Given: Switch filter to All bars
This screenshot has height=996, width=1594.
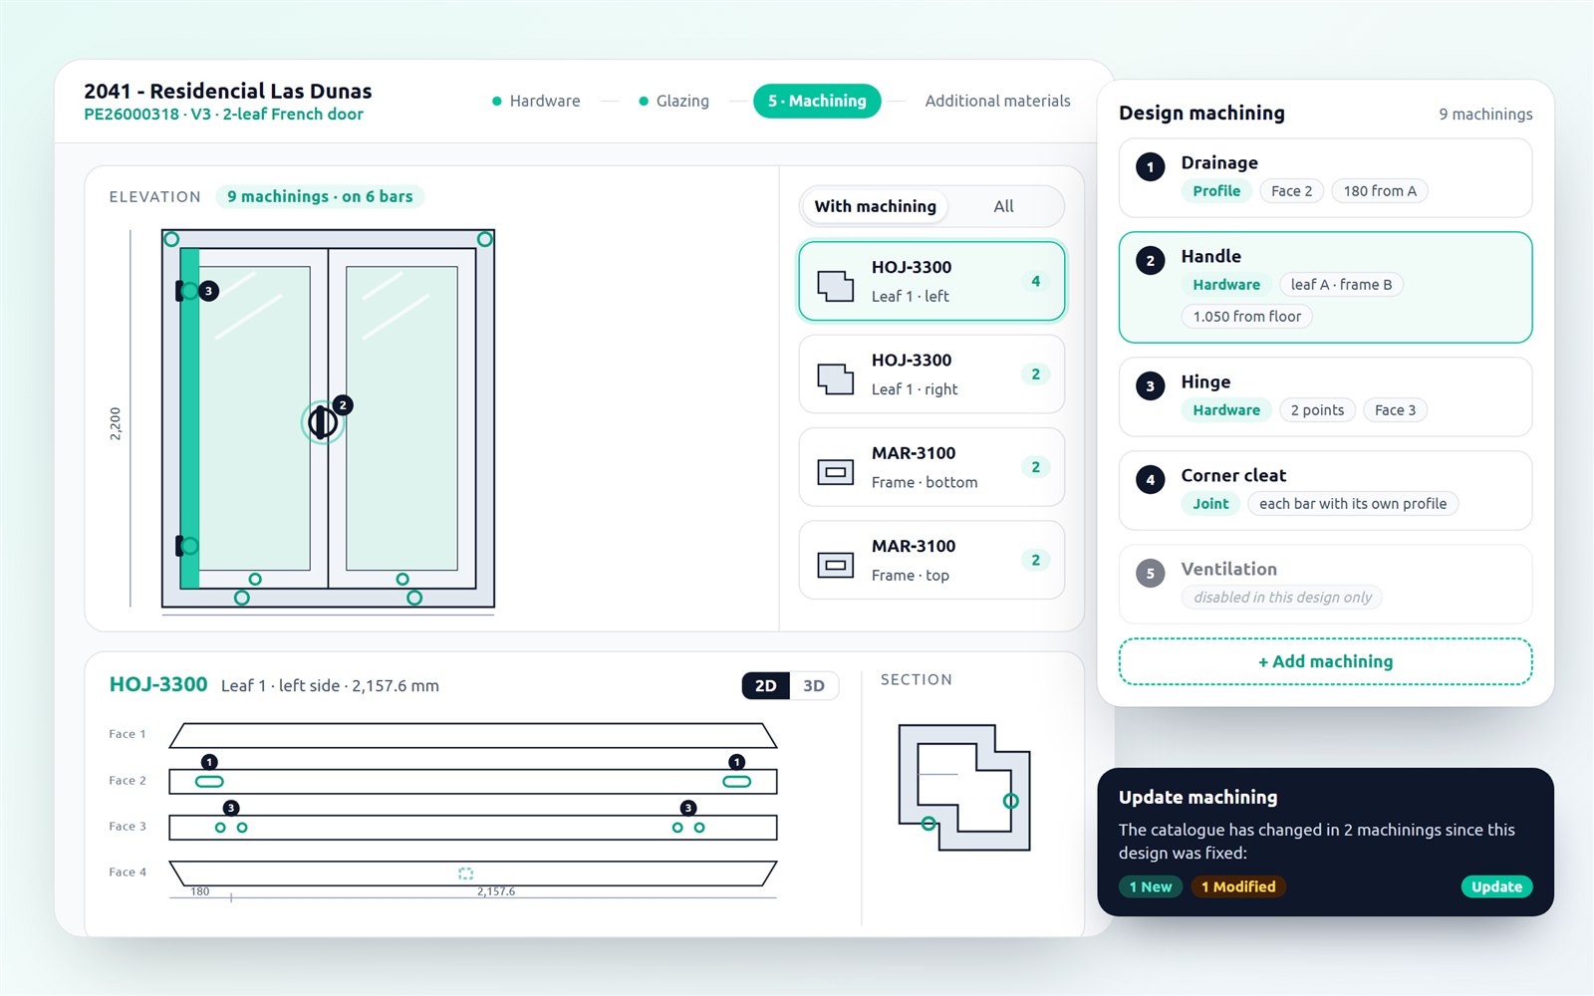Looking at the screenshot, I should coord(1003,206).
